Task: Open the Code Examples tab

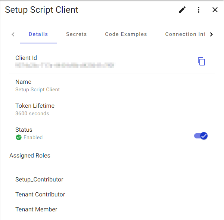Action: 126,34
